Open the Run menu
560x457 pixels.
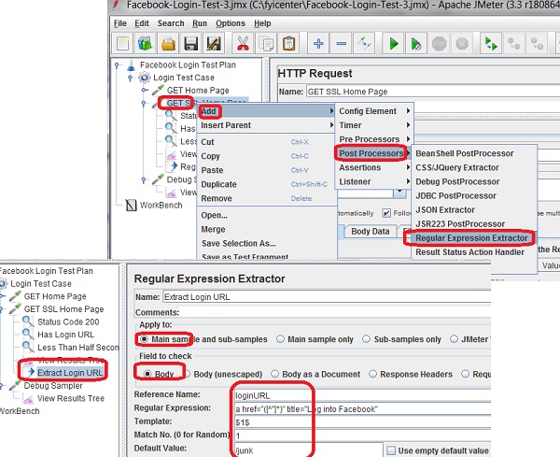tap(200, 23)
